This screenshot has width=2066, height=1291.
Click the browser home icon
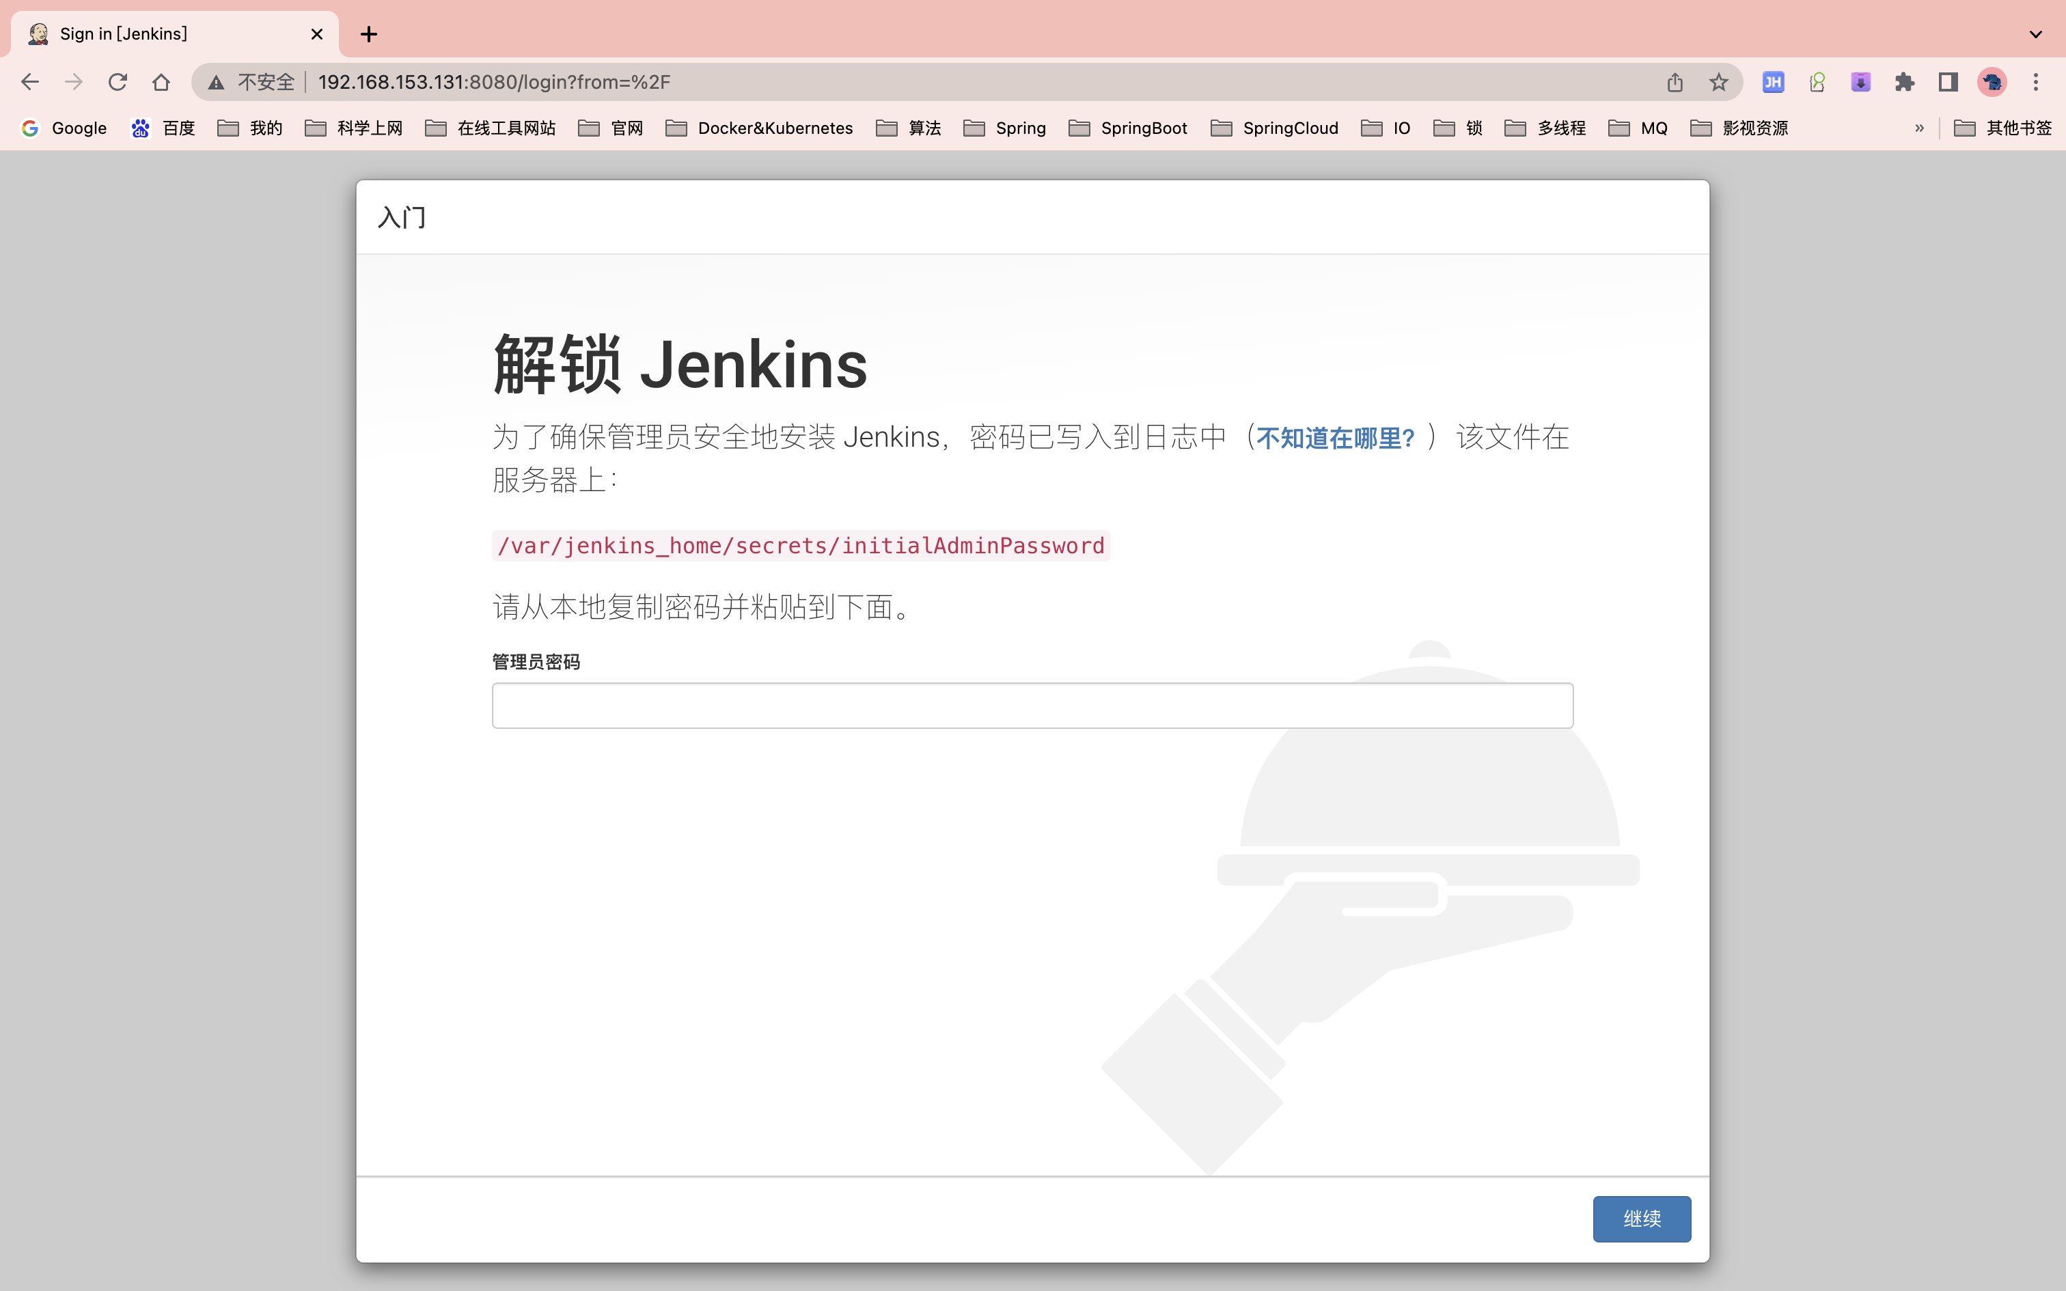161,82
